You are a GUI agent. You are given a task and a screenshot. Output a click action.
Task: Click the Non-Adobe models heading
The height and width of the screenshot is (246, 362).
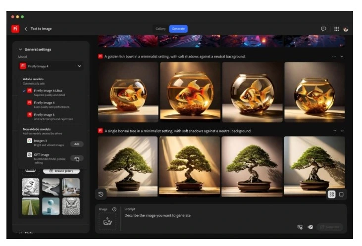[x=37, y=129]
